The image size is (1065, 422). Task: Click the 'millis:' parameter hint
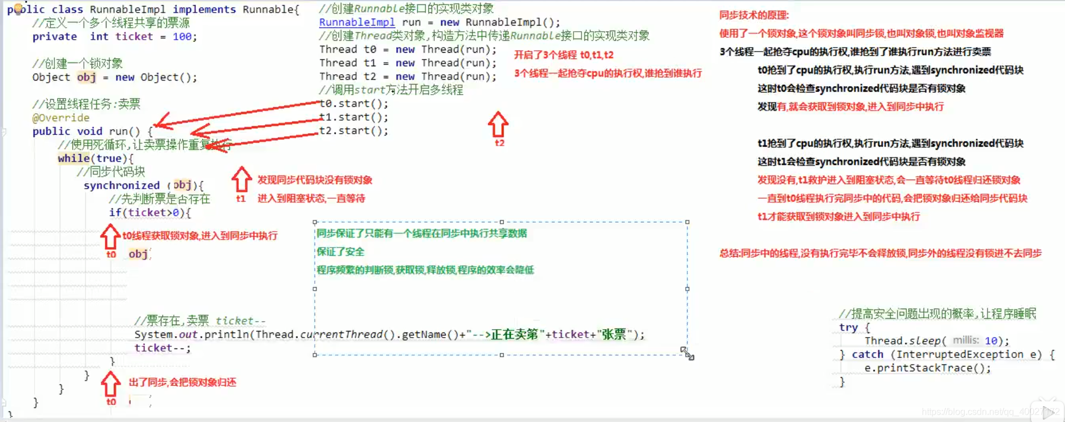pyautogui.click(x=965, y=340)
